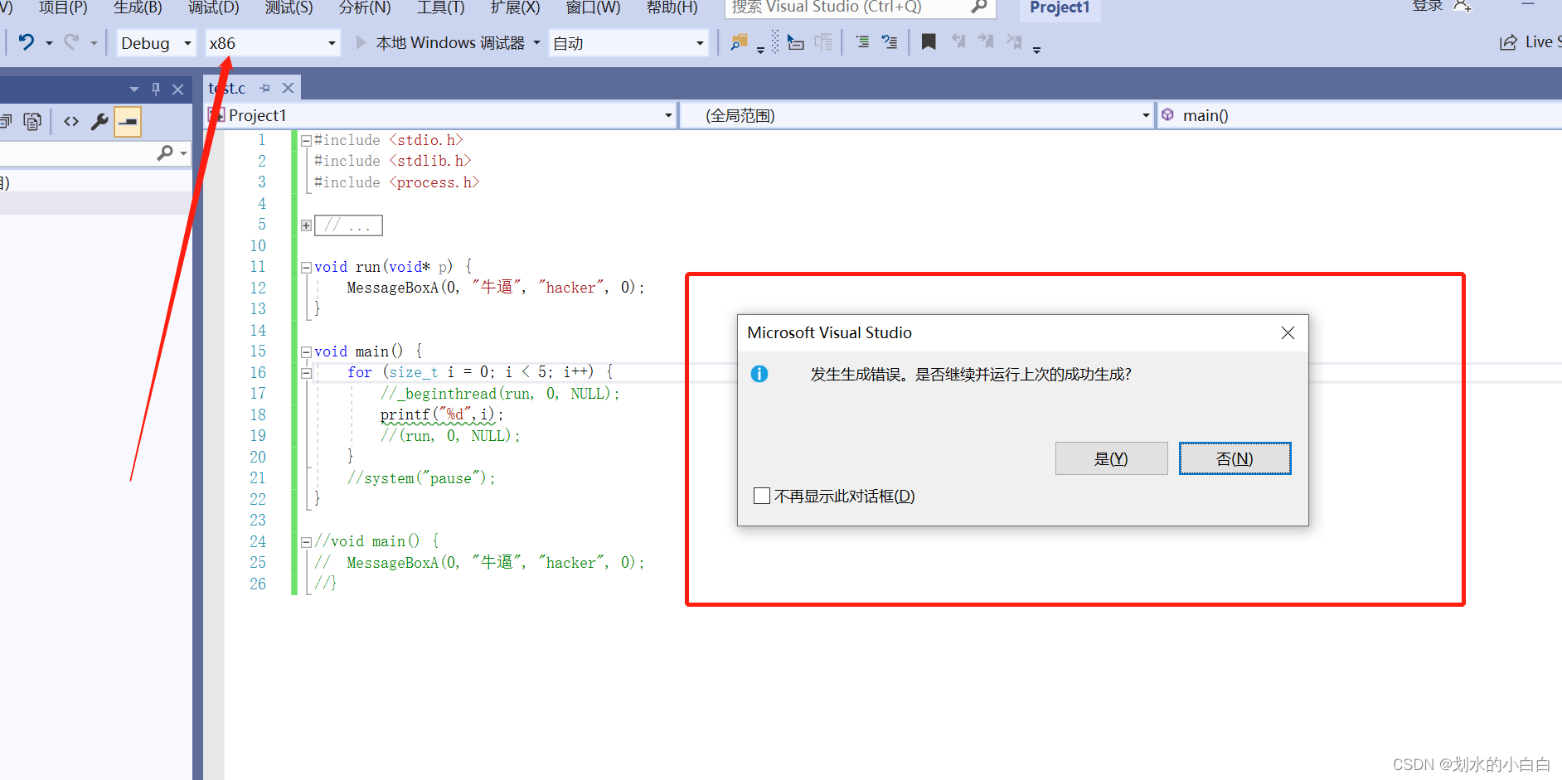This screenshot has height=780, width=1562.
Task: Open the 工具(T) menu
Action: (x=441, y=7)
